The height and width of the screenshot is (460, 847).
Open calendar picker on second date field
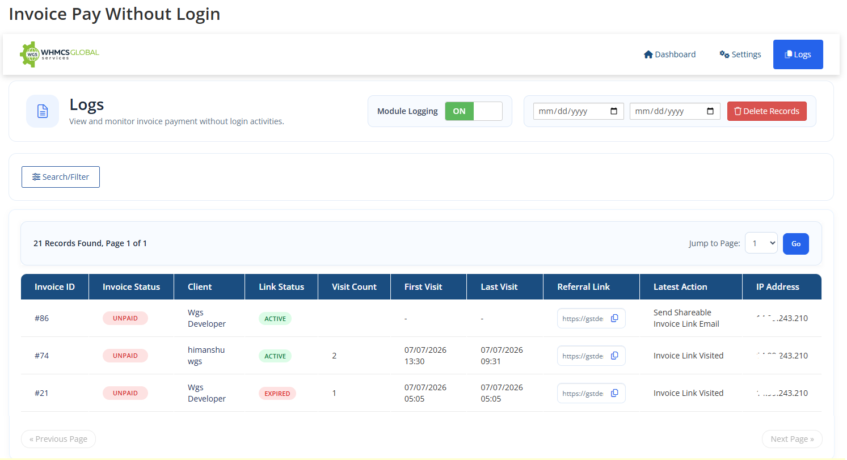(710, 111)
